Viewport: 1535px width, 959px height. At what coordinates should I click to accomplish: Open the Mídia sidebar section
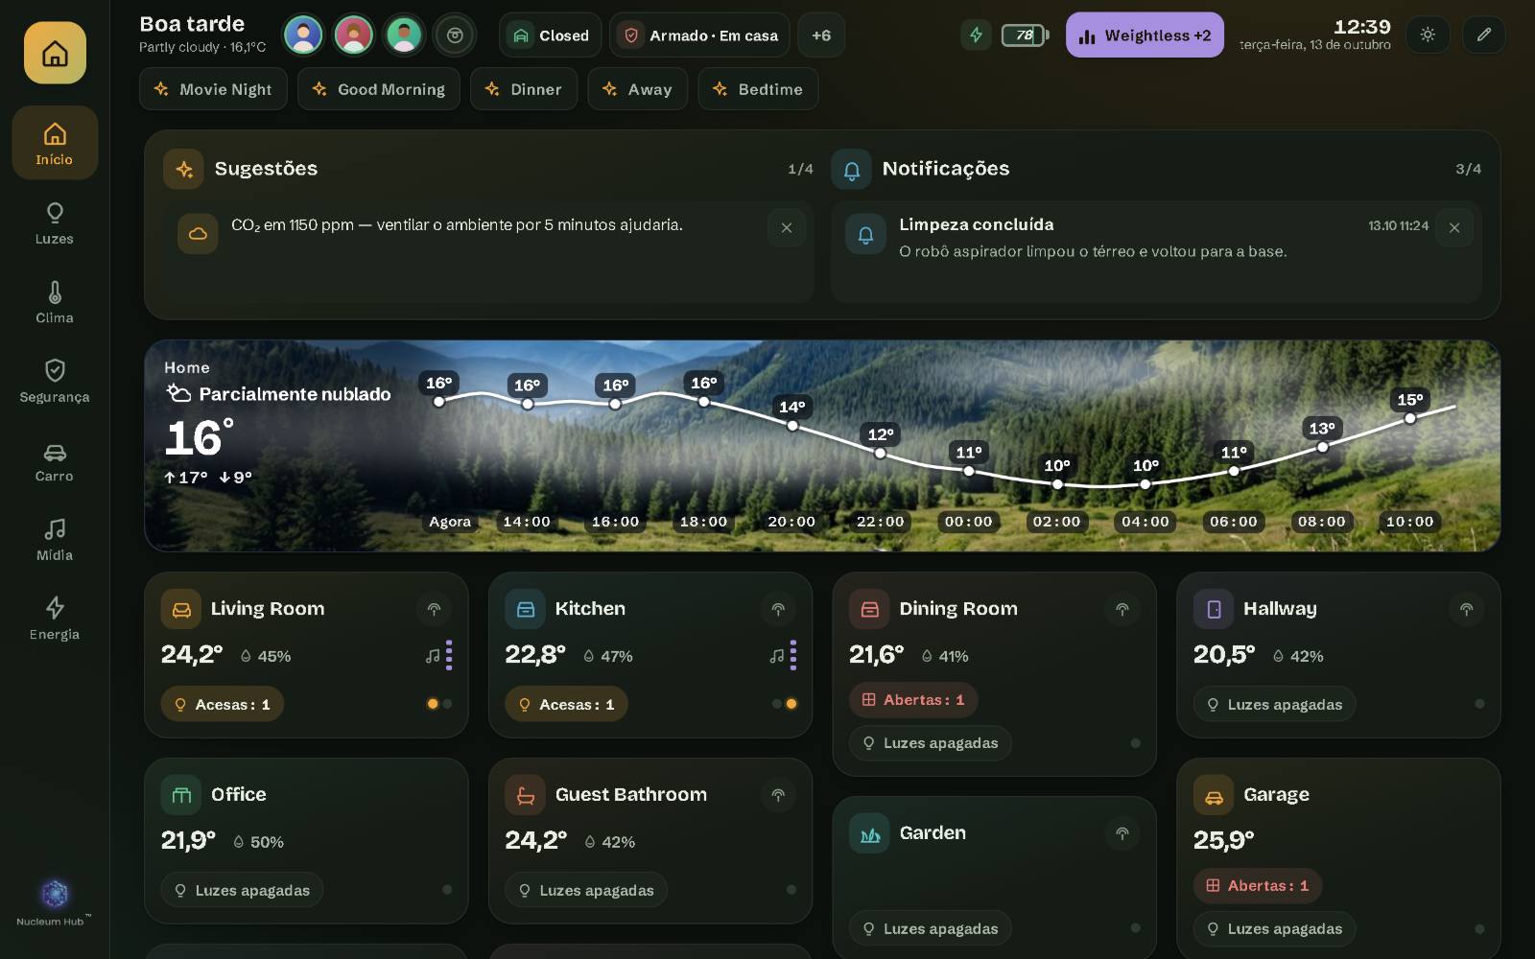(x=55, y=540)
